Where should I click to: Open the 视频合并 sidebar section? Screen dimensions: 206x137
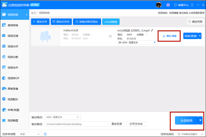tap(14, 68)
